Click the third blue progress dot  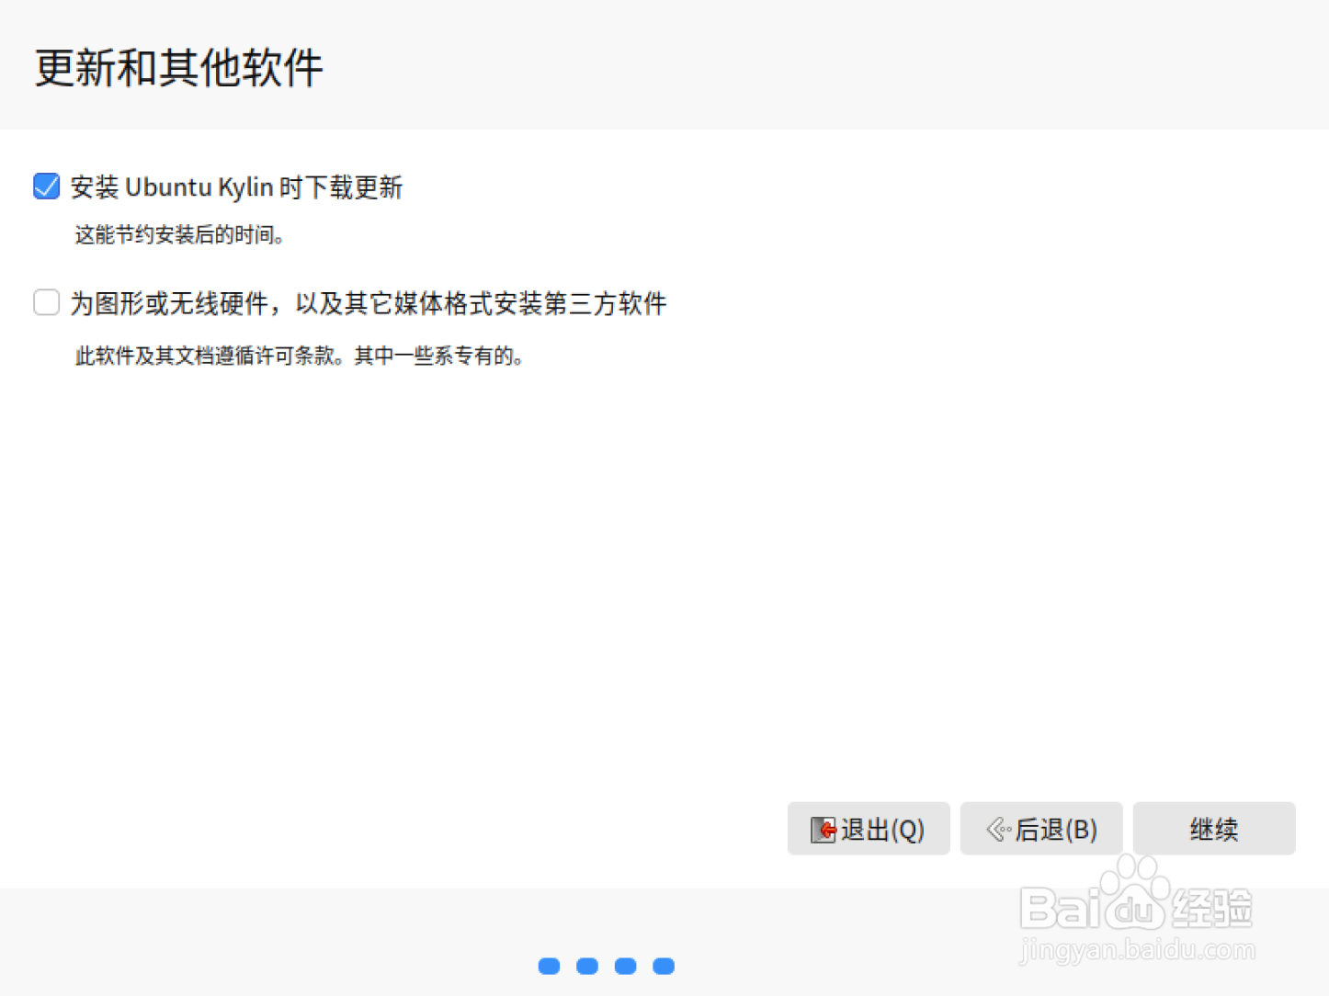coord(625,966)
